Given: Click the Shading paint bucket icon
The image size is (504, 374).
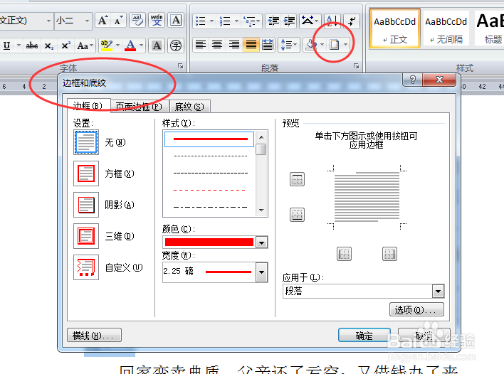Looking at the screenshot, I should 310,45.
